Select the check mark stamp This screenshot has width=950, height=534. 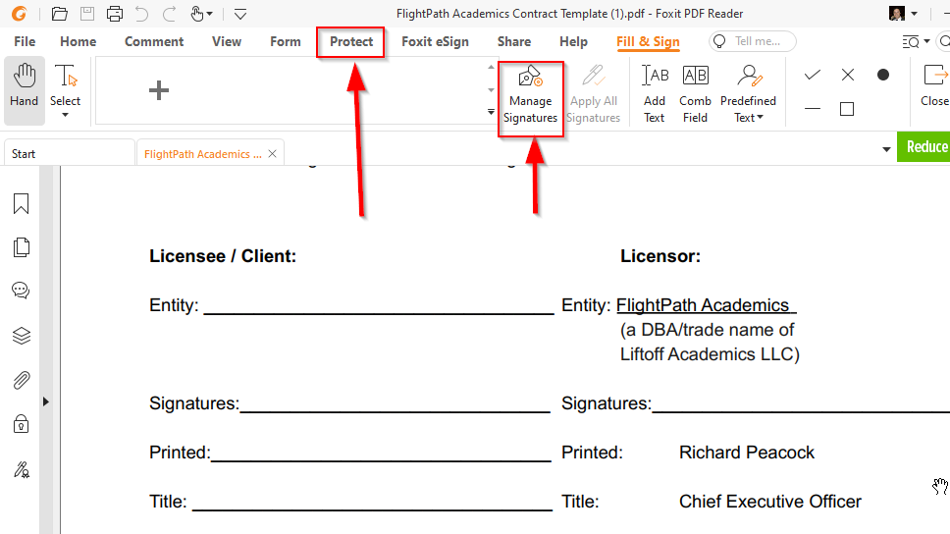(x=813, y=75)
